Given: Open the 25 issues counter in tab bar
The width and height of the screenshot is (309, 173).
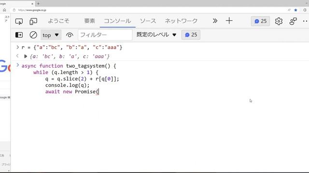Looking at the screenshot, I should (x=260, y=21).
